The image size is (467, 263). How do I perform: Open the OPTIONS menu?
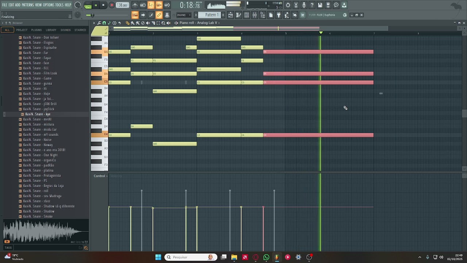[x=49, y=5]
